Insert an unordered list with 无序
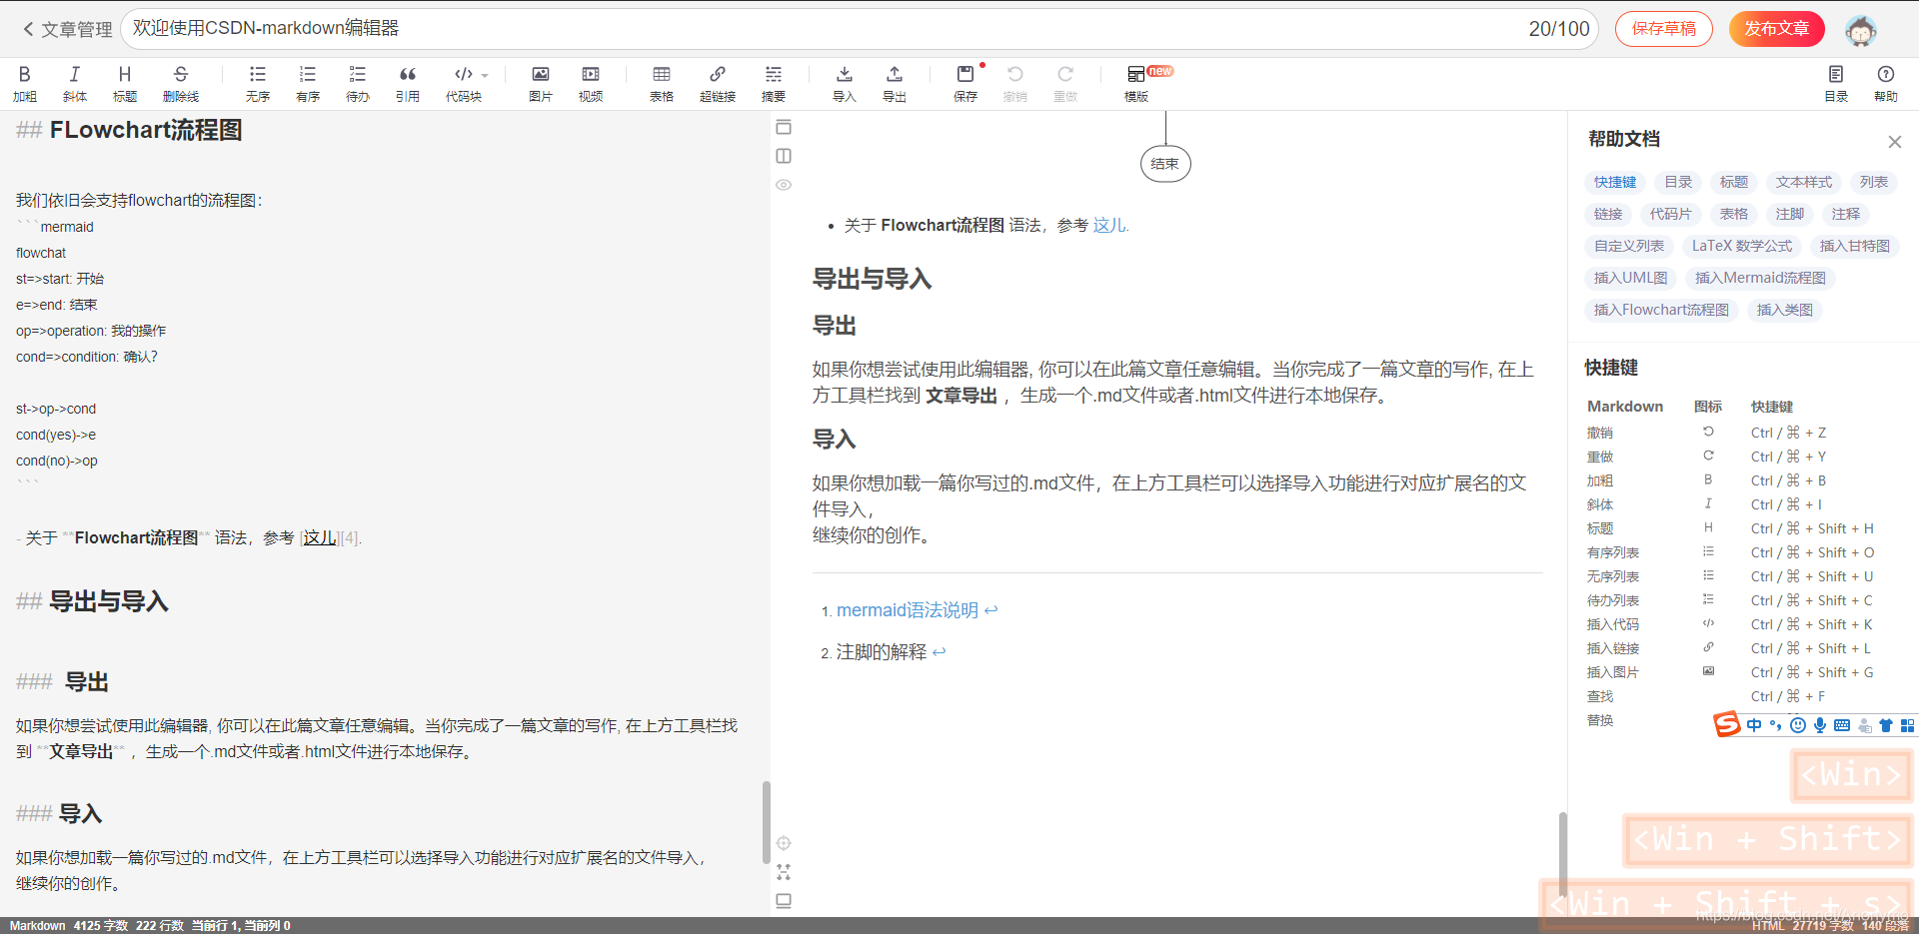This screenshot has height=934, width=1919. coord(258,83)
